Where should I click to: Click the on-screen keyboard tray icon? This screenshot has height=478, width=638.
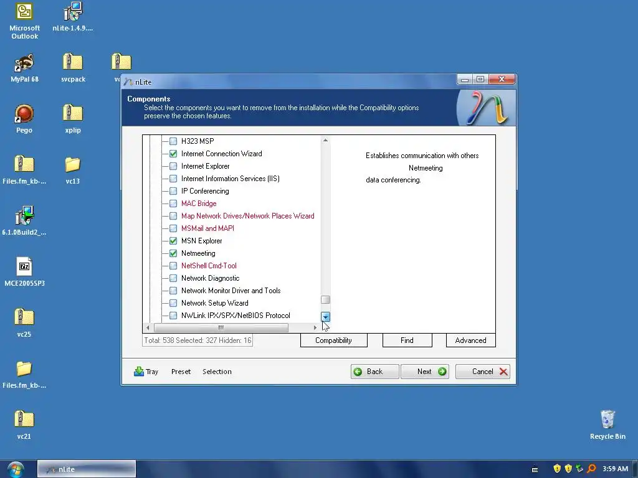click(535, 469)
